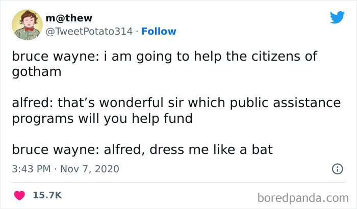Visit the boredpanda.com watermark
357x209 pixels.
click(x=303, y=198)
